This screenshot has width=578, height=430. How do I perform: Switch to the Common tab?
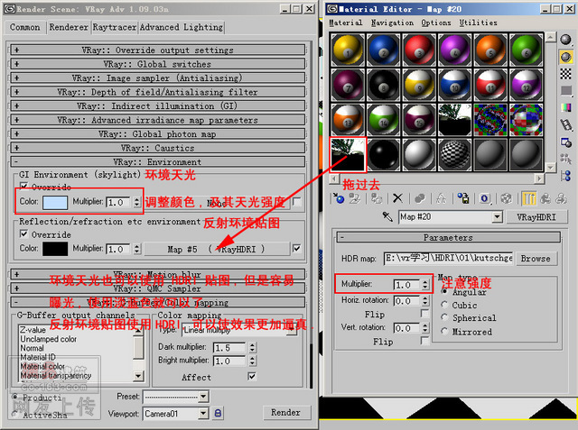[x=24, y=27]
